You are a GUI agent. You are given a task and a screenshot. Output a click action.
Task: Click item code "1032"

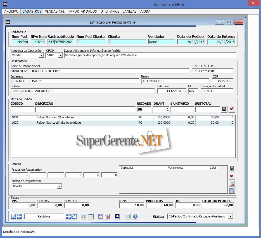click(x=15, y=123)
